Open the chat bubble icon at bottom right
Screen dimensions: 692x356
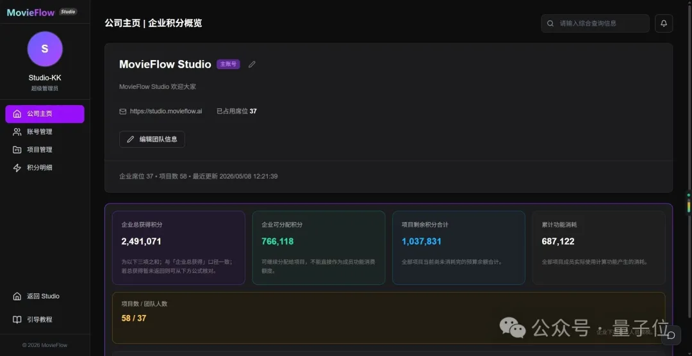[x=671, y=336]
